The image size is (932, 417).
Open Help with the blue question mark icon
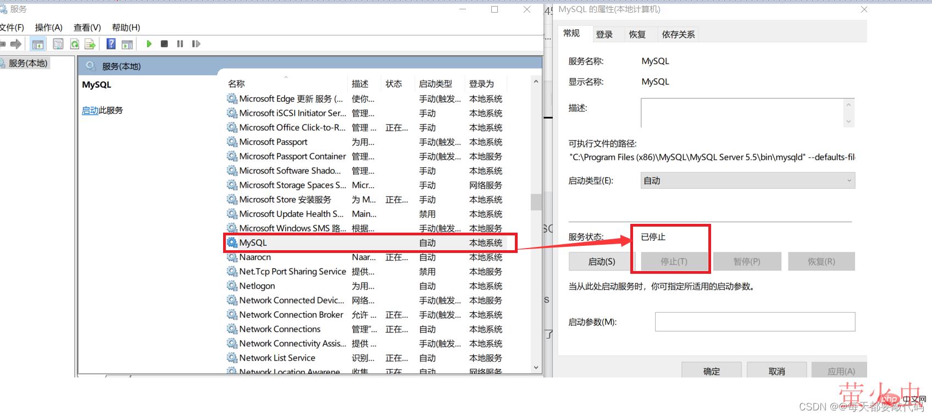[x=111, y=44]
